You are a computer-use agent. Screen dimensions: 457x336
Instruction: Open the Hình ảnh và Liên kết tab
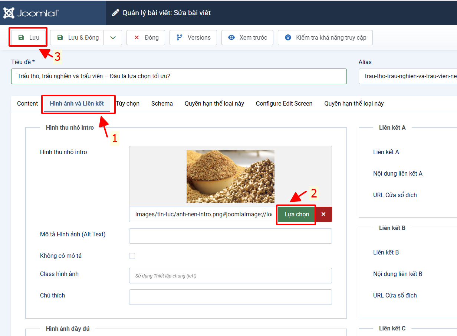tap(77, 104)
